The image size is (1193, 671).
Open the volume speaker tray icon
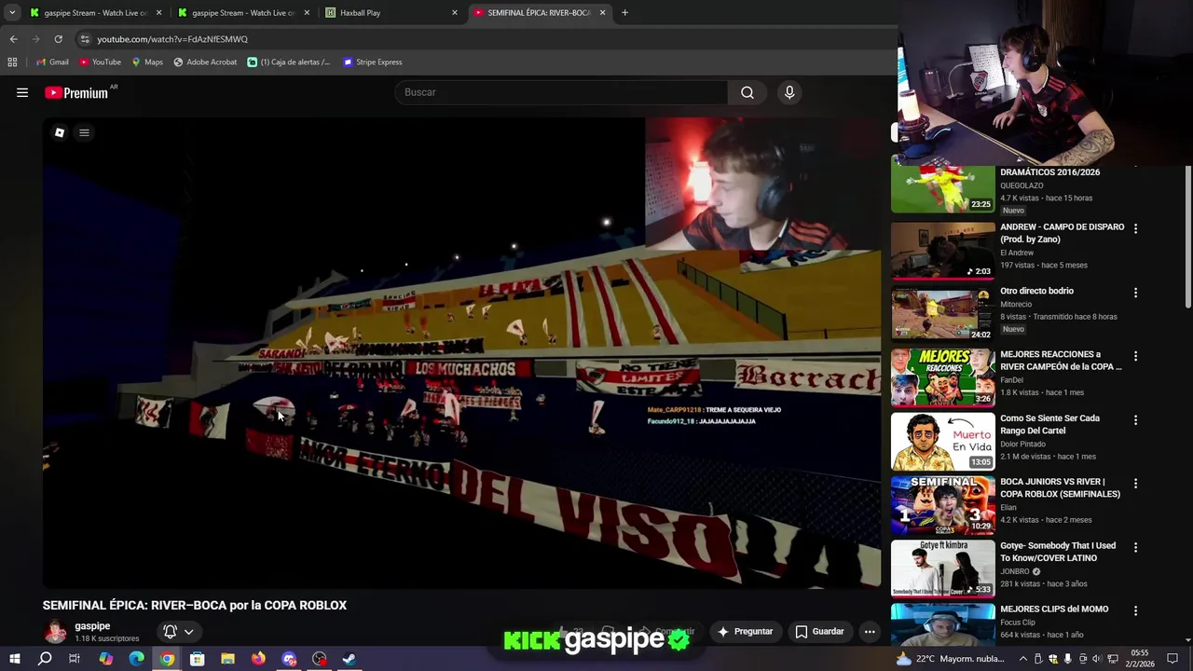[1096, 659]
